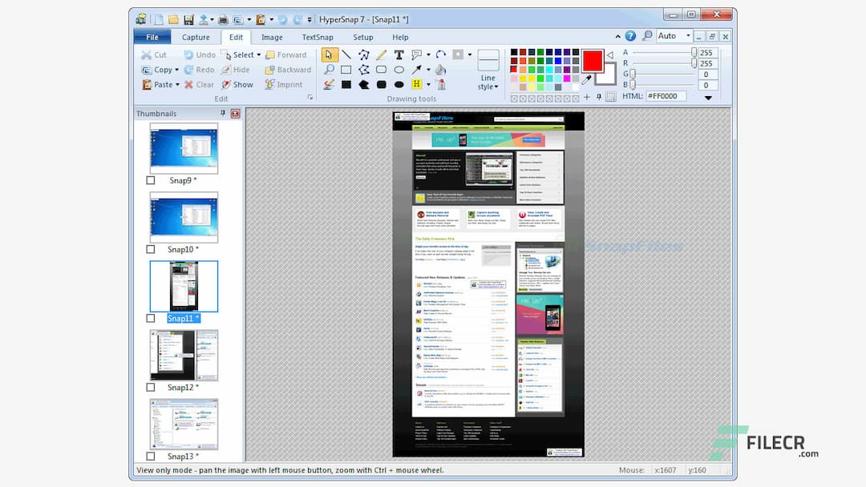Screen dimensions: 866x487
Task: Pick the Text tool
Action: coord(399,55)
